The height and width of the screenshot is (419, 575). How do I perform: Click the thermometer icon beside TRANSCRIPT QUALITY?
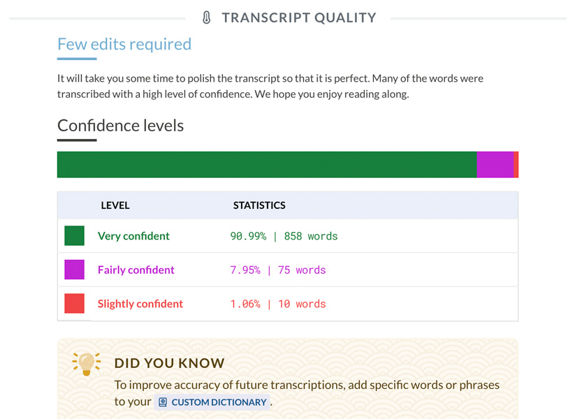click(x=205, y=17)
